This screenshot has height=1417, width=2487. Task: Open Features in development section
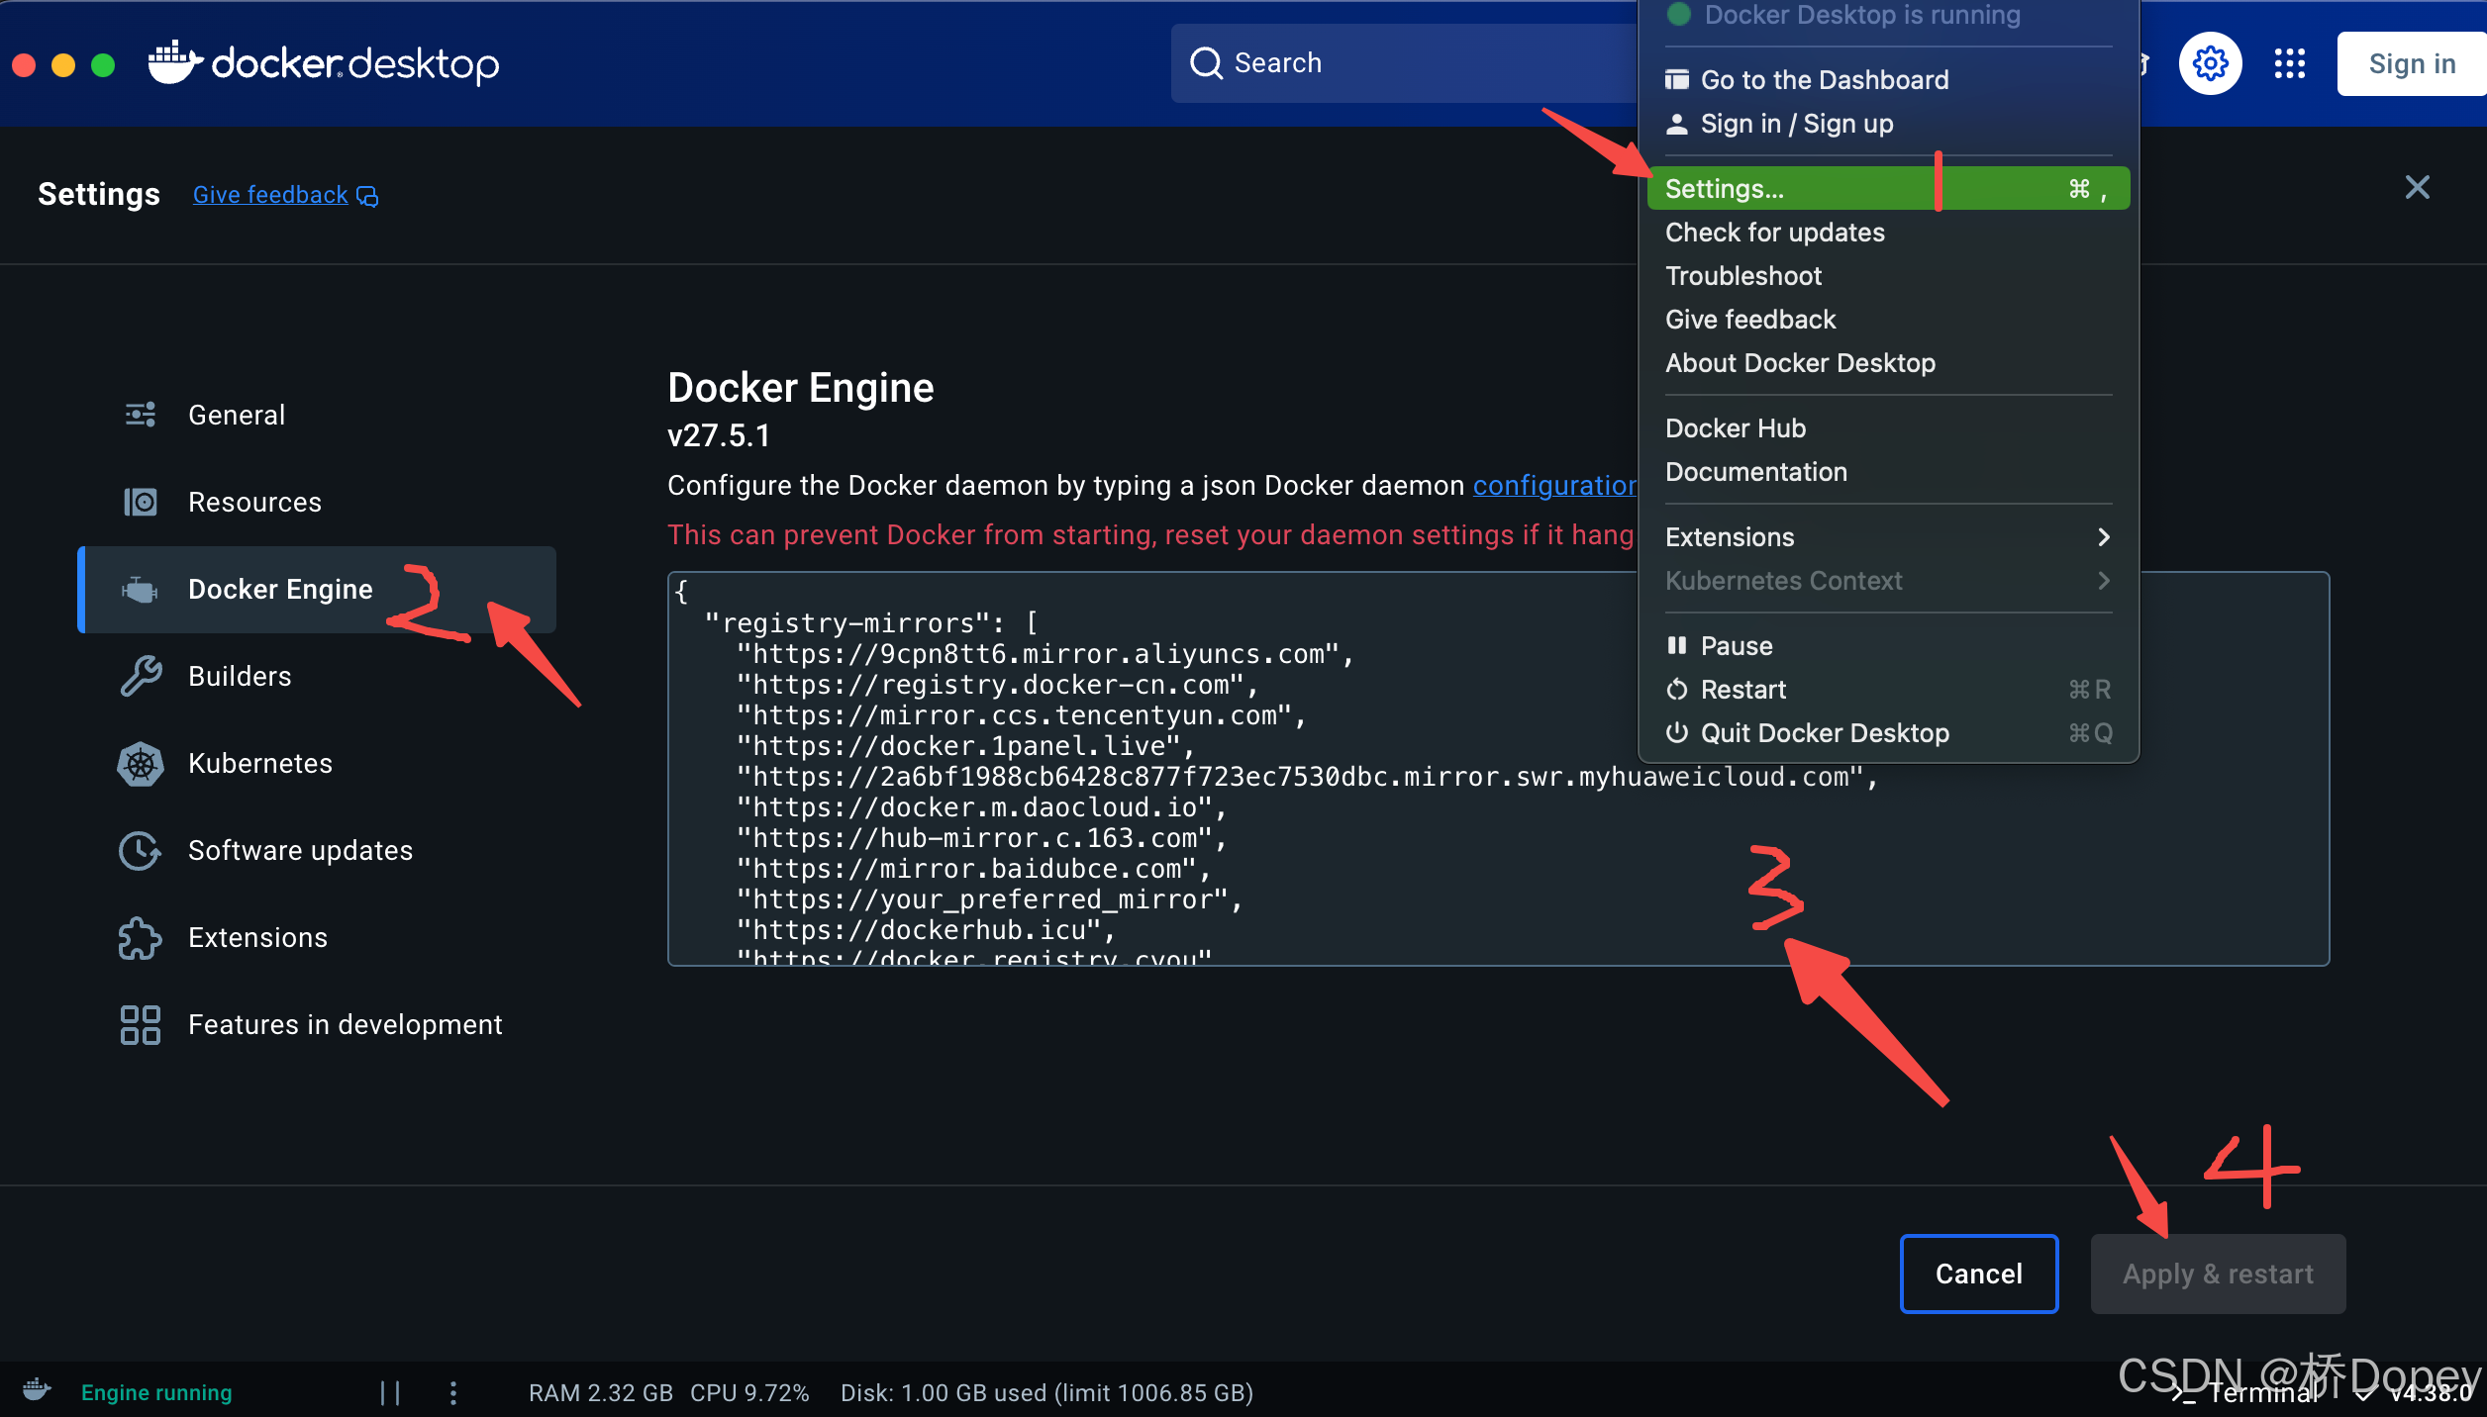point(345,1024)
